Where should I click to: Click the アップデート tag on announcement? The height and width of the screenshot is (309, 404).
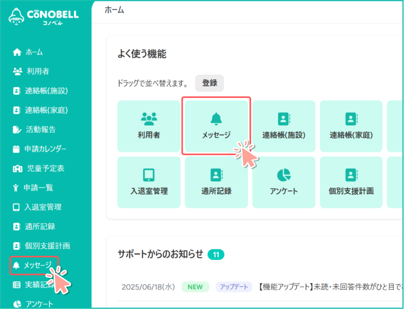coord(234,287)
